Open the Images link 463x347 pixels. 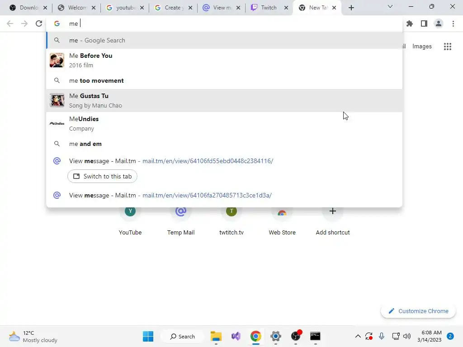422,47
